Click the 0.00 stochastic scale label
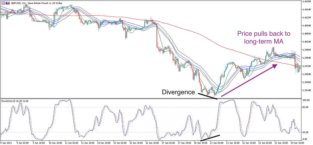Image resolution: width=313 pixels, height=145 pixels. click(x=305, y=139)
